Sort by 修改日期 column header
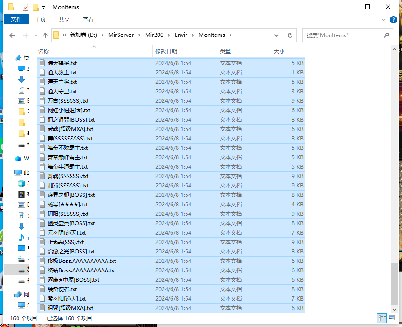The height and width of the screenshot is (327, 402). [185, 51]
